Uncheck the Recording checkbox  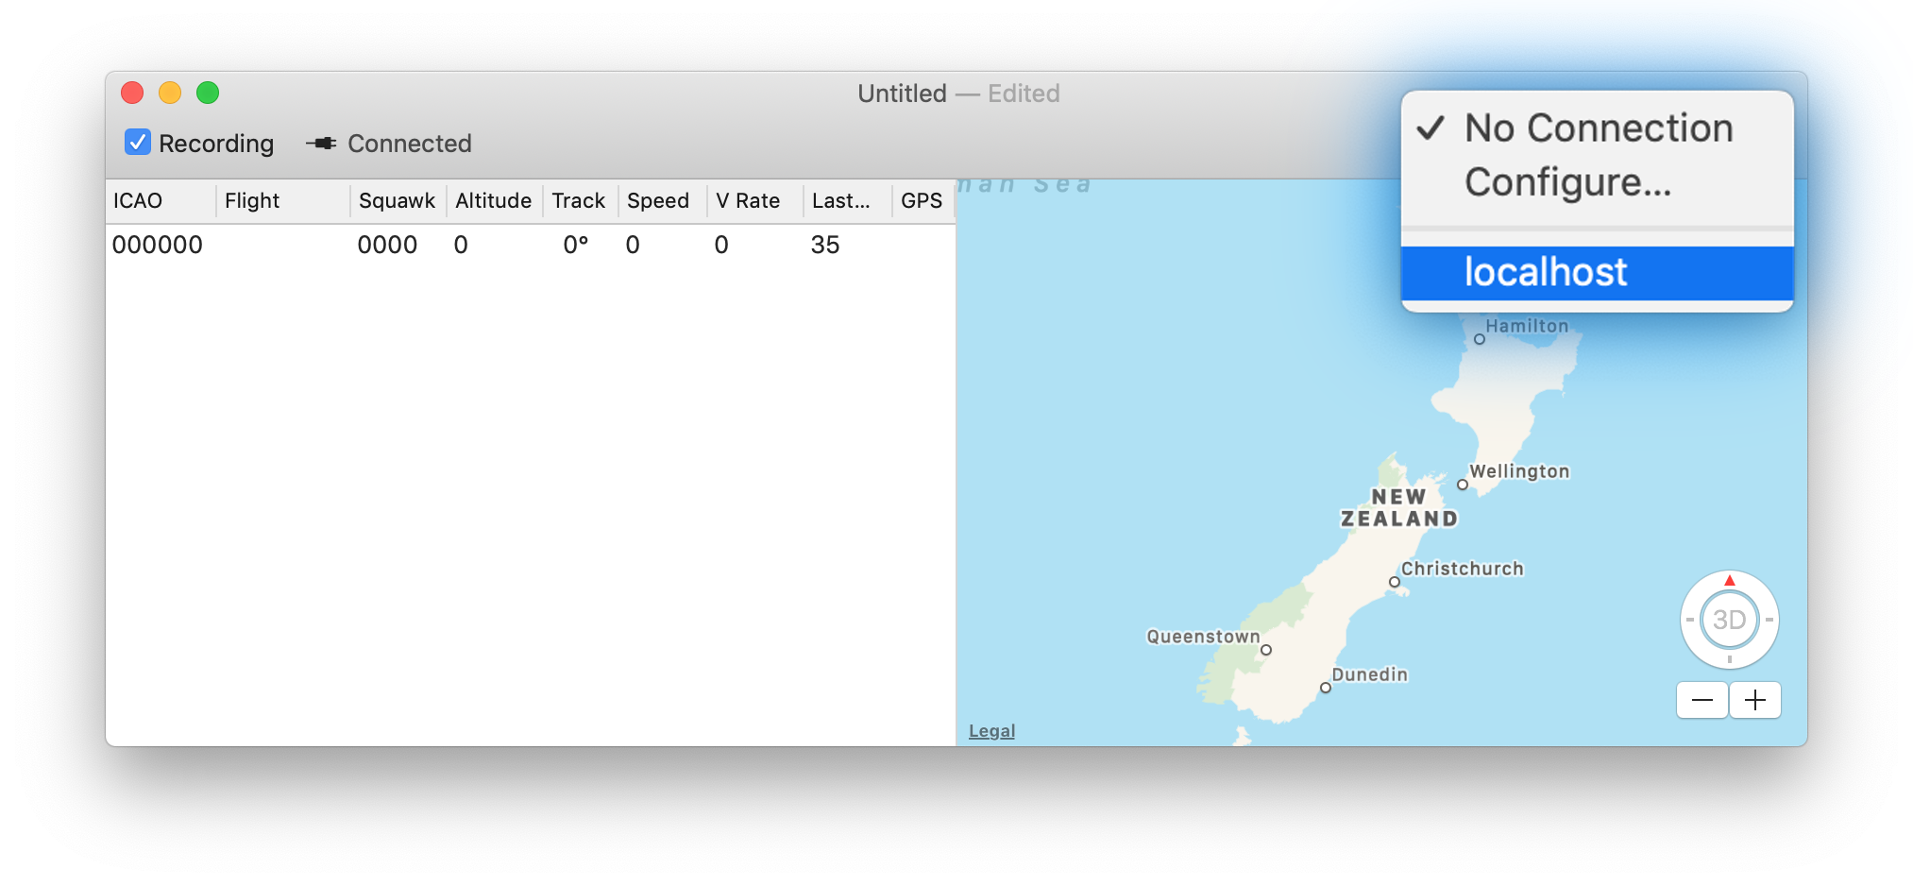(138, 143)
